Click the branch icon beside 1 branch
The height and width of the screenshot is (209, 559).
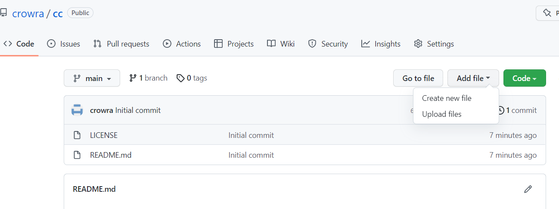[133, 78]
